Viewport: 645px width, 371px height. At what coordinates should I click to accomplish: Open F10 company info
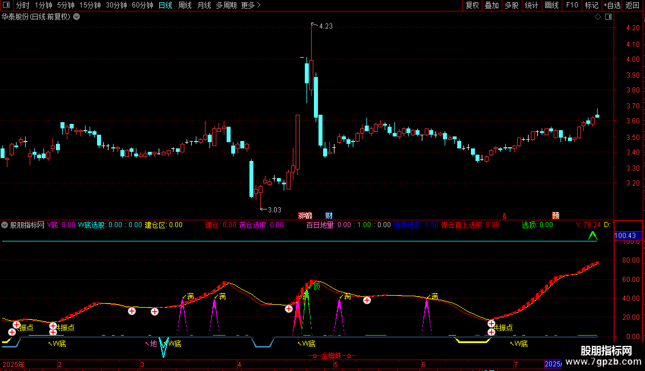point(572,5)
